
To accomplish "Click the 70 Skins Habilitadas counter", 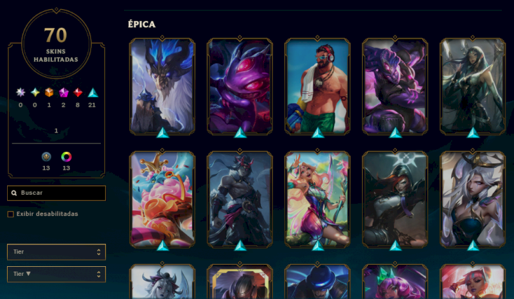I will pos(56,44).
